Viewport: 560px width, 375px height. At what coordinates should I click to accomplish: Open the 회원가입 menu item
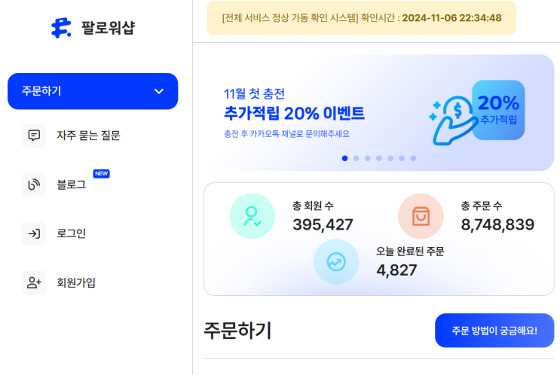click(76, 283)
